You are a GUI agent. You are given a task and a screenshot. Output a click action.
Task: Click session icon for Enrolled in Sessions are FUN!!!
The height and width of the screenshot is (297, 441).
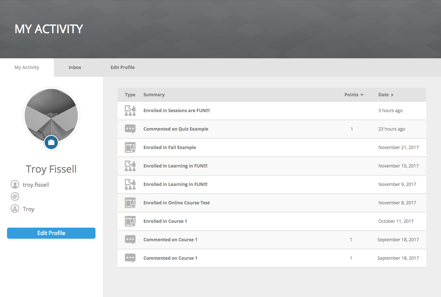point(130,111)
